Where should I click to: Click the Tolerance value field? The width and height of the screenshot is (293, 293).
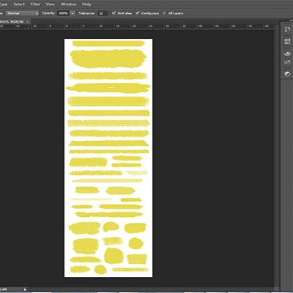pos(103,13)
